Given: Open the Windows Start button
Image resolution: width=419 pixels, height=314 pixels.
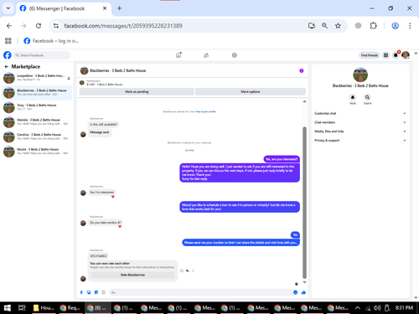Looking at the screenshot, I should [x=8, y=308].
